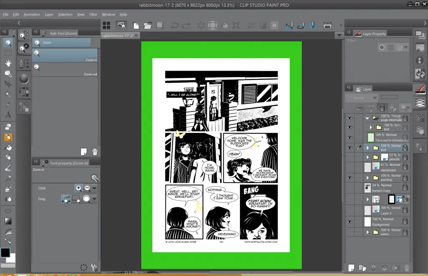The height and width of the screenshot is (276, 428).
Task: Select the Hand tool
Action: pos(8,63)
